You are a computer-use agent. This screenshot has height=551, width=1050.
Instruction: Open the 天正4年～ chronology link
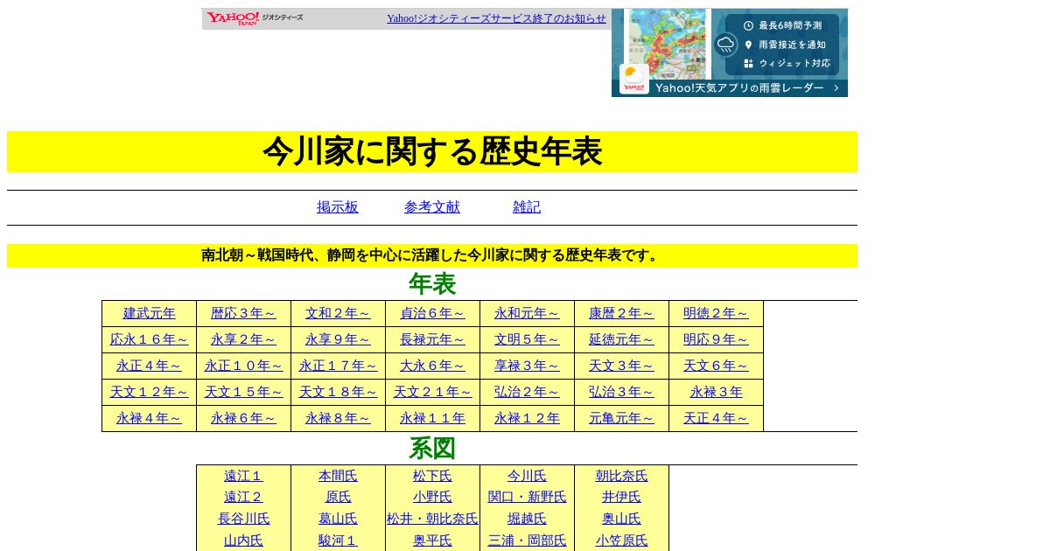[x=717, y=418]
